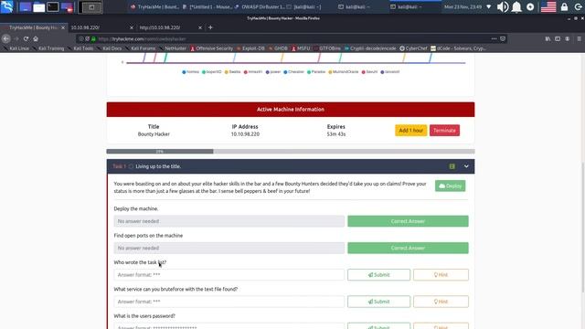Open Firefox library icon
Viewport: 585px width, 329px height.
548,38
